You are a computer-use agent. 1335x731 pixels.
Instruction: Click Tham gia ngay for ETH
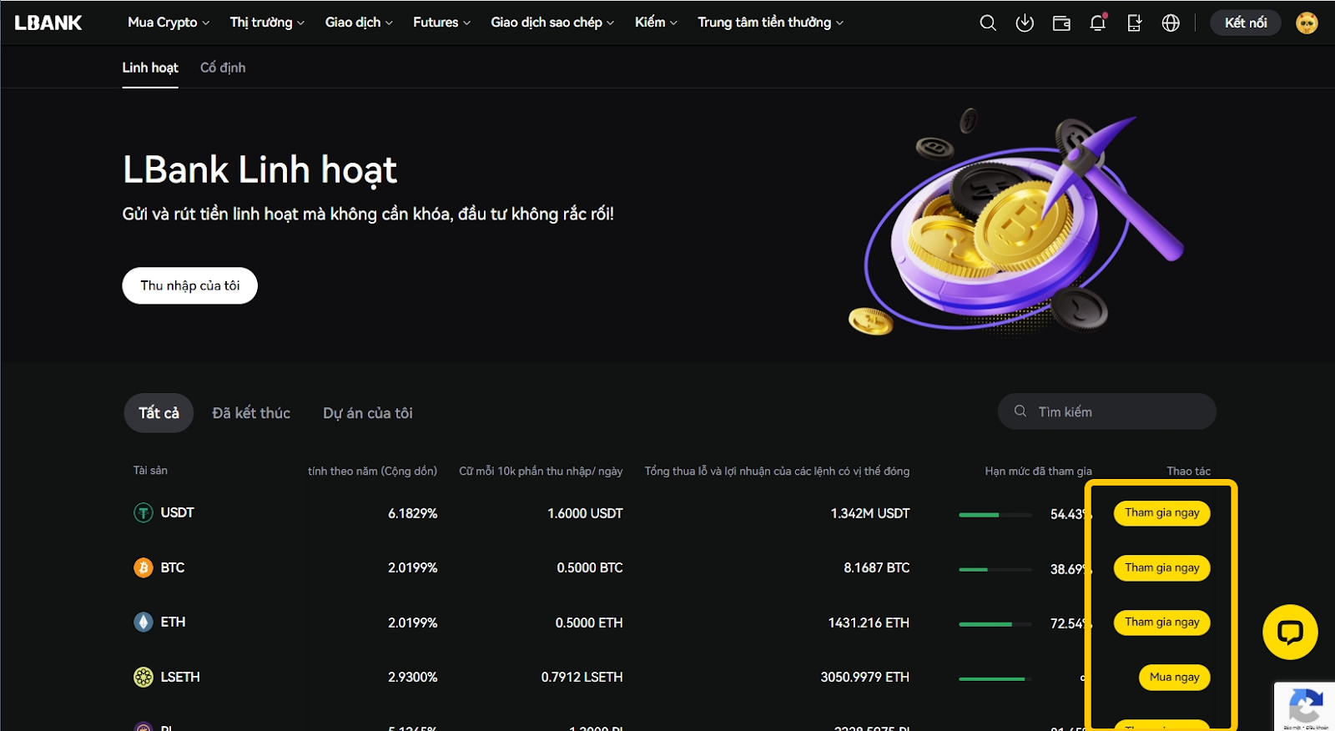[x=1161, y=623]
